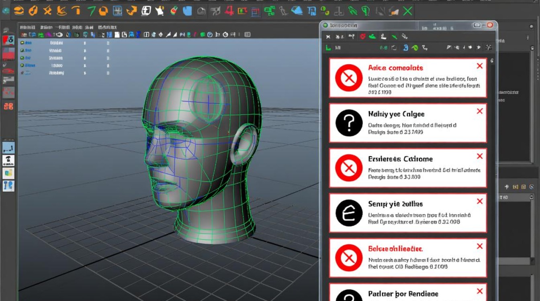The width and height of the screenshot is (540, 301).
Task: Click the green X icon in the top shelf
Action: [408, 11]
